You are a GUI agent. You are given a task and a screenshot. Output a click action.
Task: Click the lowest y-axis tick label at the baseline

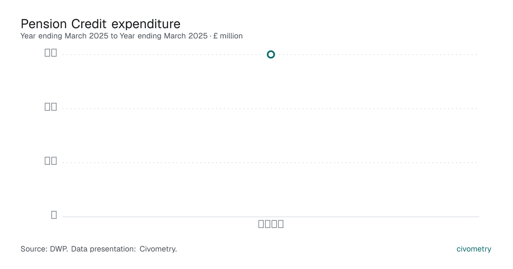click(x=54, y=215)
